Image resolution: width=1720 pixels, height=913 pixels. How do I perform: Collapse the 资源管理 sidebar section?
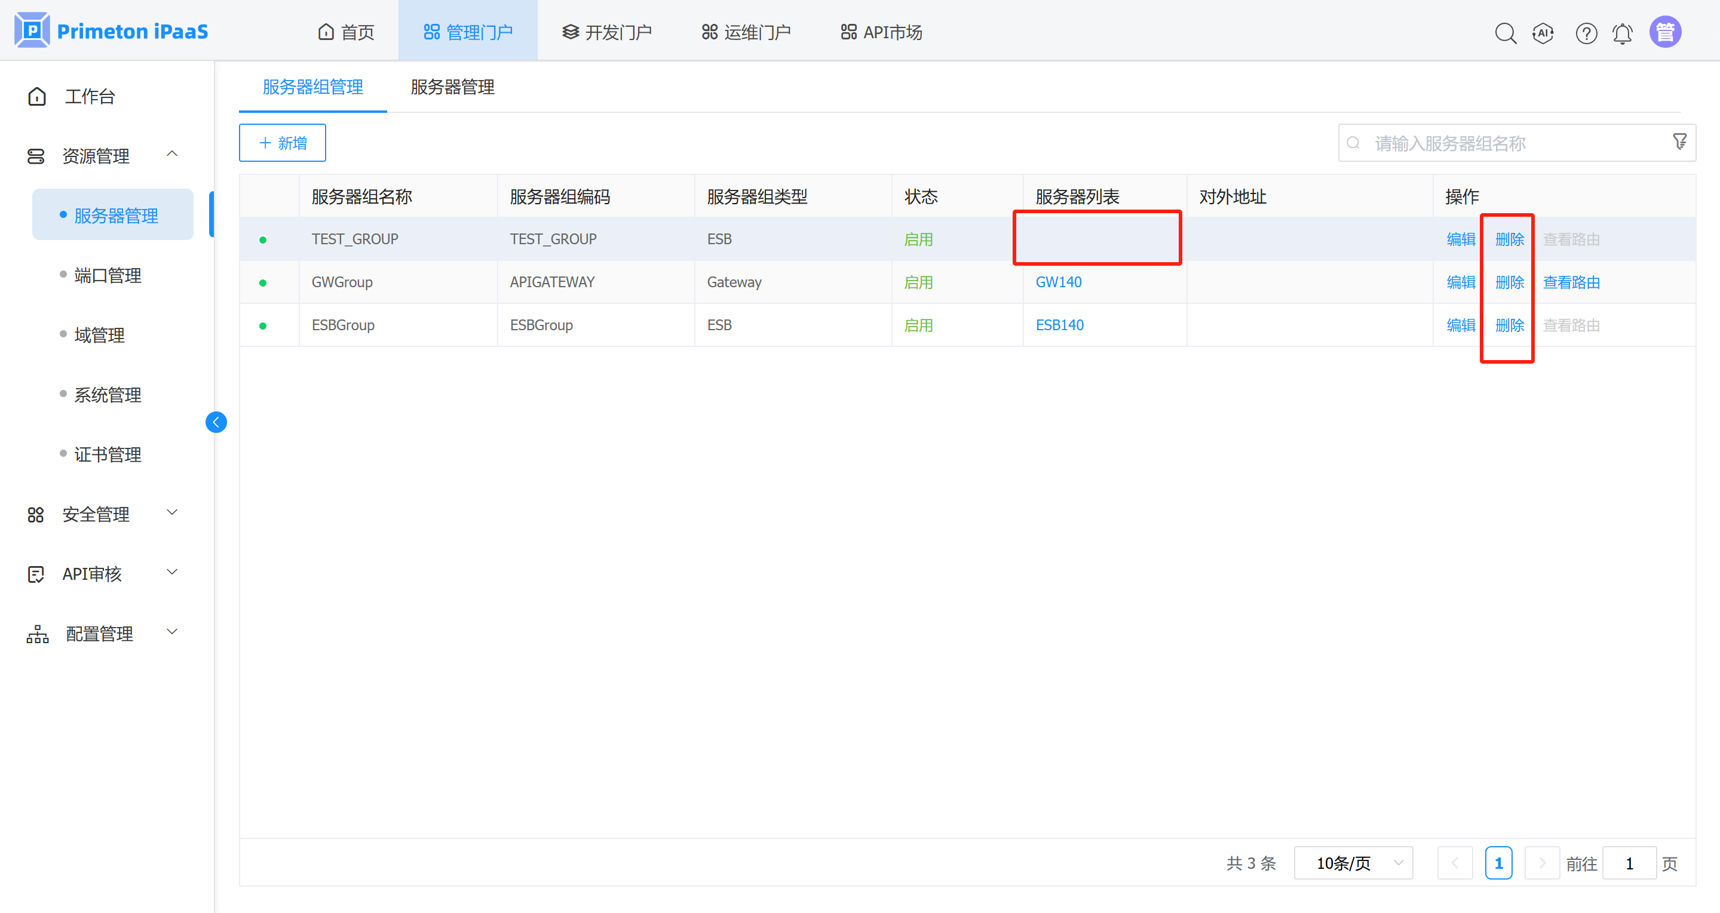(x=172, y=154)
